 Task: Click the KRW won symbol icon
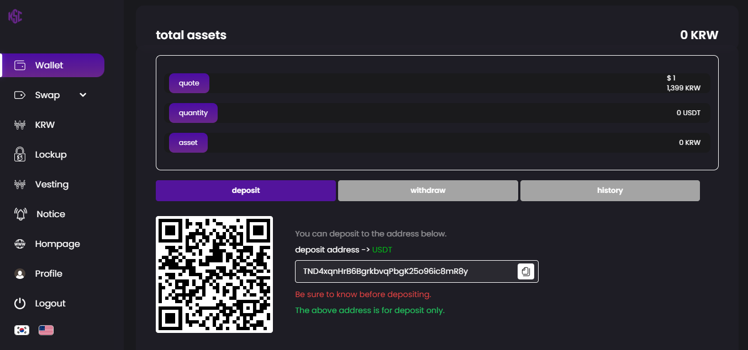[20, 125]
